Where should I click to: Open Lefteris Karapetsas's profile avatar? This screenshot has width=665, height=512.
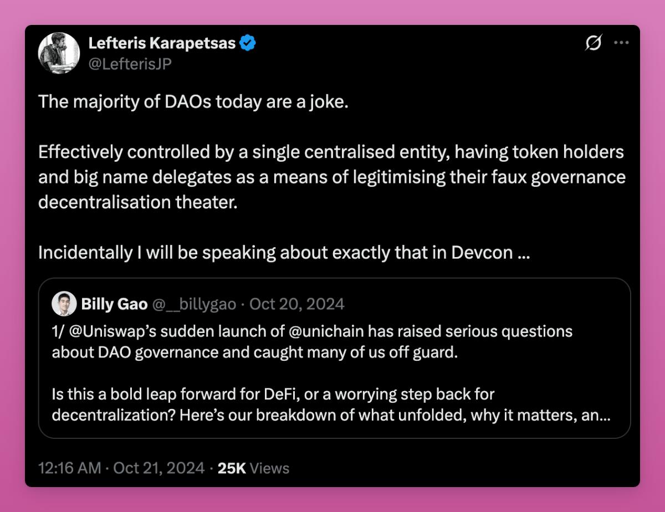(x=58, y=53)
